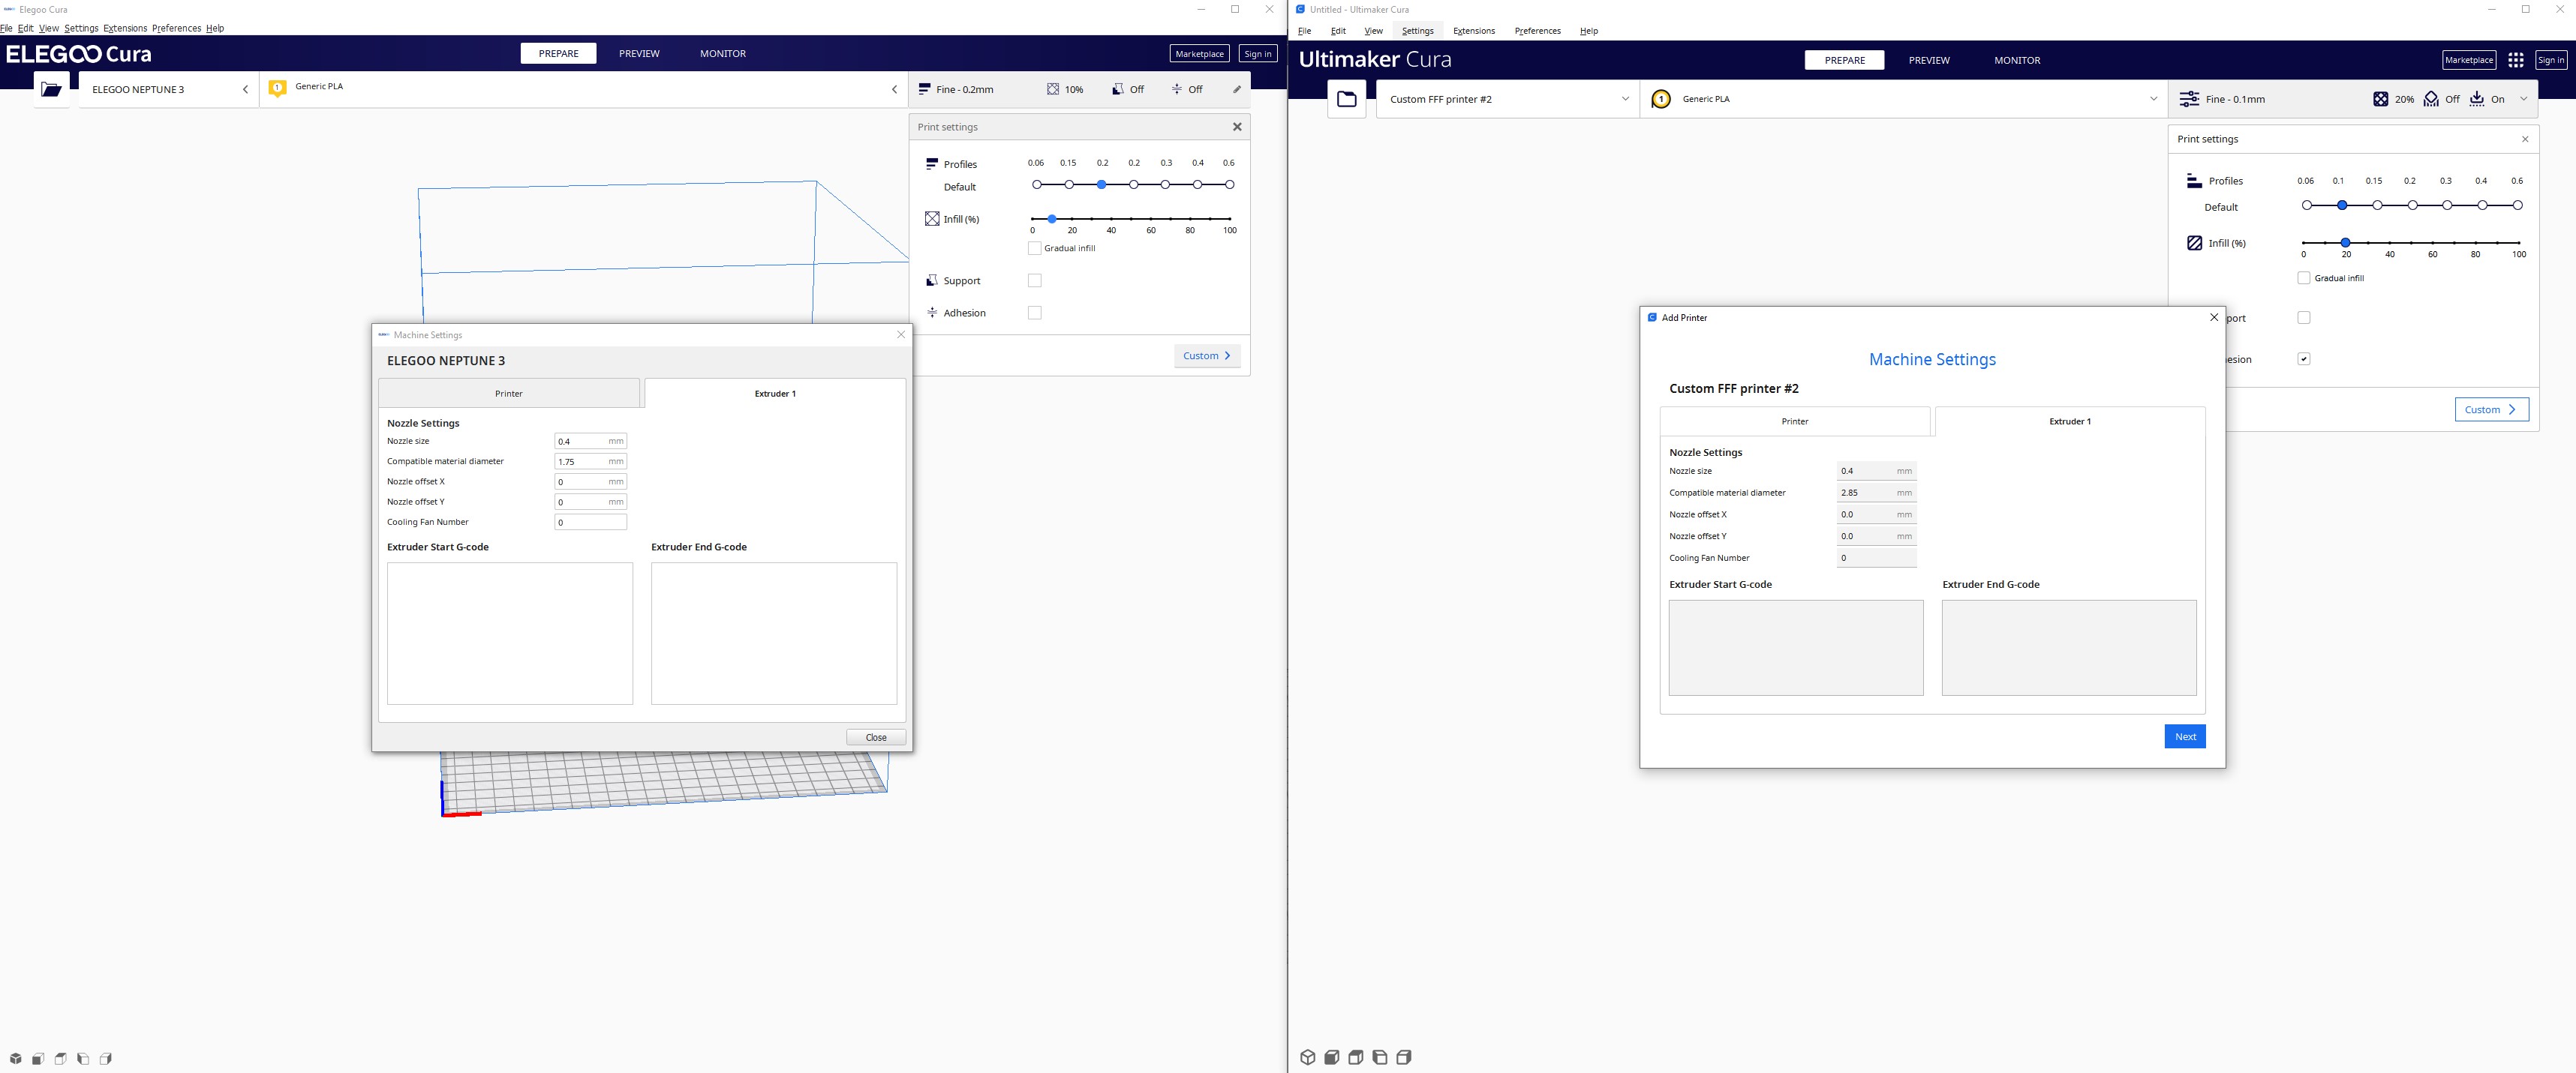Screen dimensions: 2576x1073
Task: Click Custom button in Ultimaker print settings
Action: click(x=2491, y=409)
